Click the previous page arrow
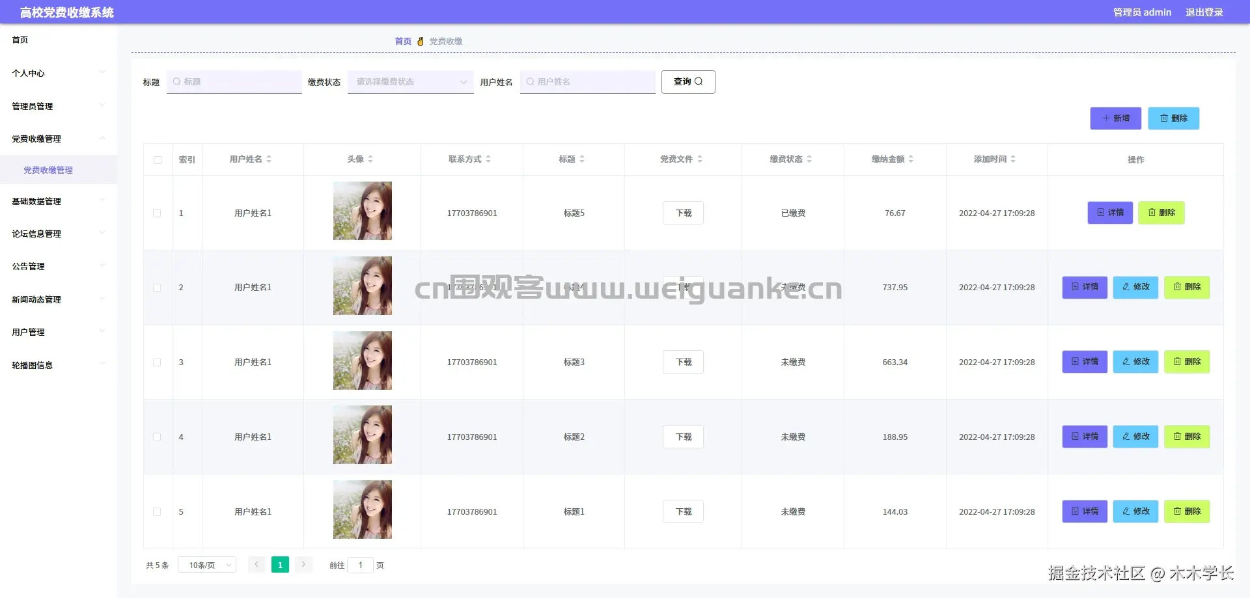Screen dimensions: 1250x598 [x=257, y=564]
